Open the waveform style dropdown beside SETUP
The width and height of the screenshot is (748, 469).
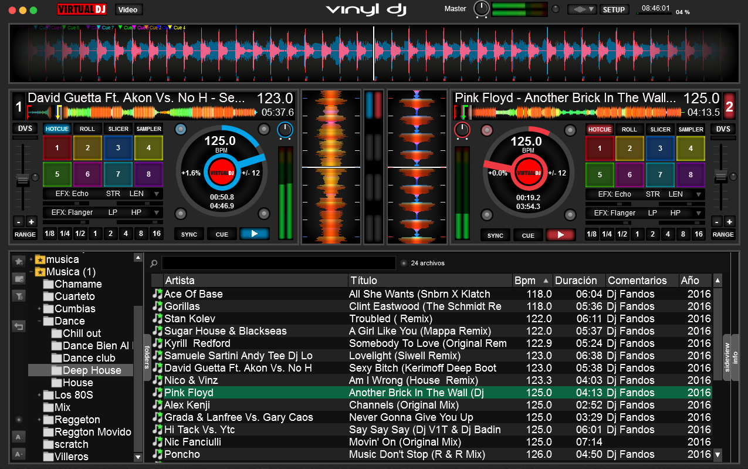(x=582, y=9)
